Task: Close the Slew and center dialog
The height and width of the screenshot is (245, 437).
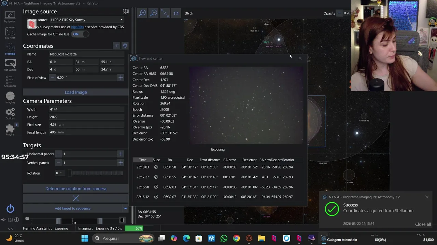Action: pyautogui.click(x=300, y=58)
